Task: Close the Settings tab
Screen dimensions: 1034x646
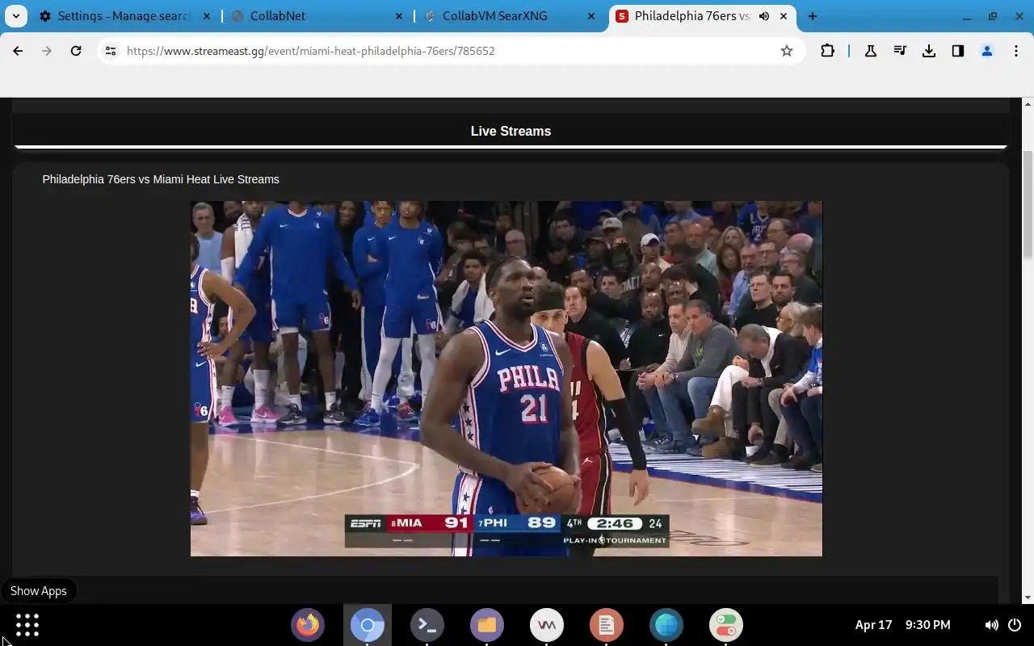Action: [208, 16]
